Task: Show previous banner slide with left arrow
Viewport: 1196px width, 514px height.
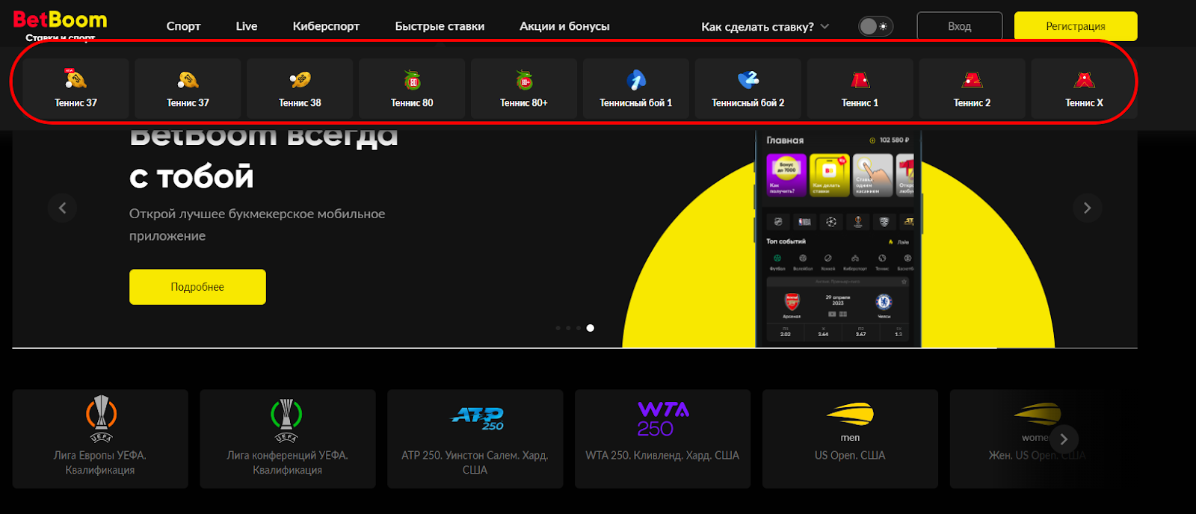Action: (62, 208)
